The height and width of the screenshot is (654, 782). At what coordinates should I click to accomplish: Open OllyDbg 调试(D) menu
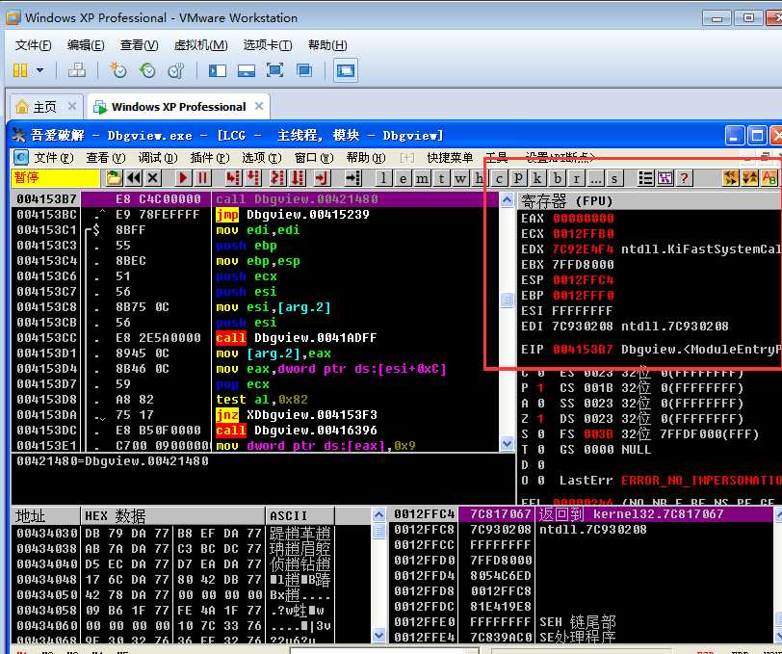[x=158, y=158]
